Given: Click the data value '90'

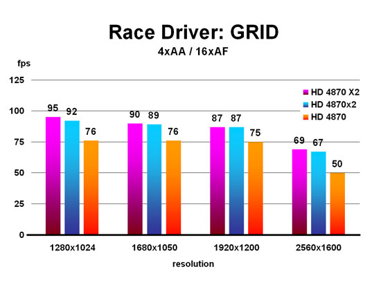Looking at the screenshot, I should pyautogui.click(x=134, y=115).
